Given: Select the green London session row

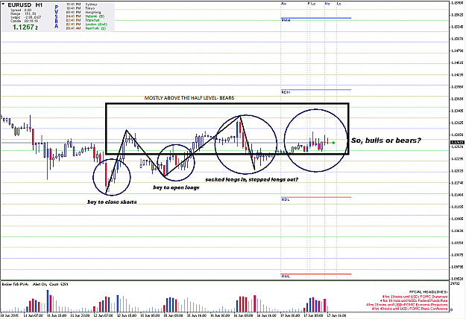Looking at the screenshot, I should click(x=86, y=25).
